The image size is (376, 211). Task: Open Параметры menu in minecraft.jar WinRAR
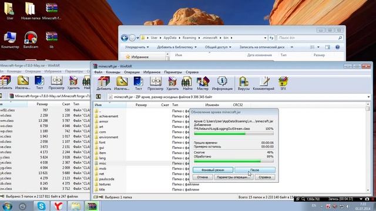click(173, 72)
